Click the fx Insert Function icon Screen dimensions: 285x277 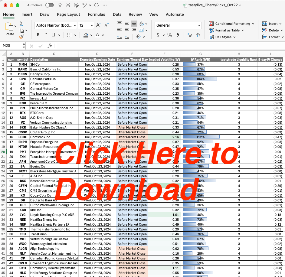point(50,46)
